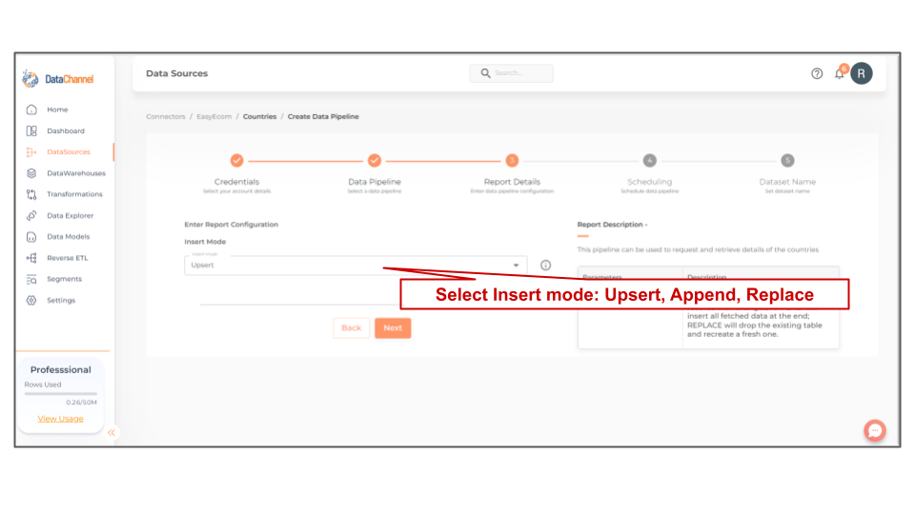Click the 0.26/50M usage value

point(82,402)
